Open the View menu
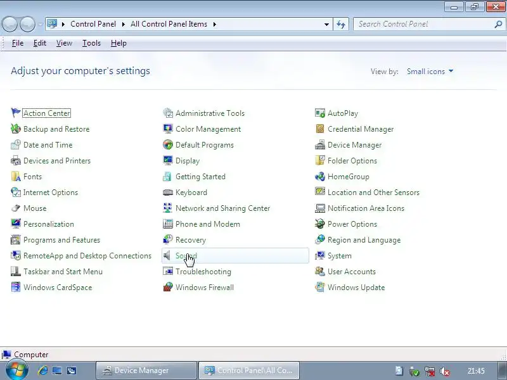This screenshot has width=507, height=380. coord(64,43)
